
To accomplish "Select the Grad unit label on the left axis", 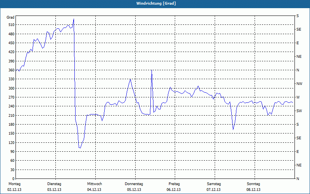I will tap(10, 17).
